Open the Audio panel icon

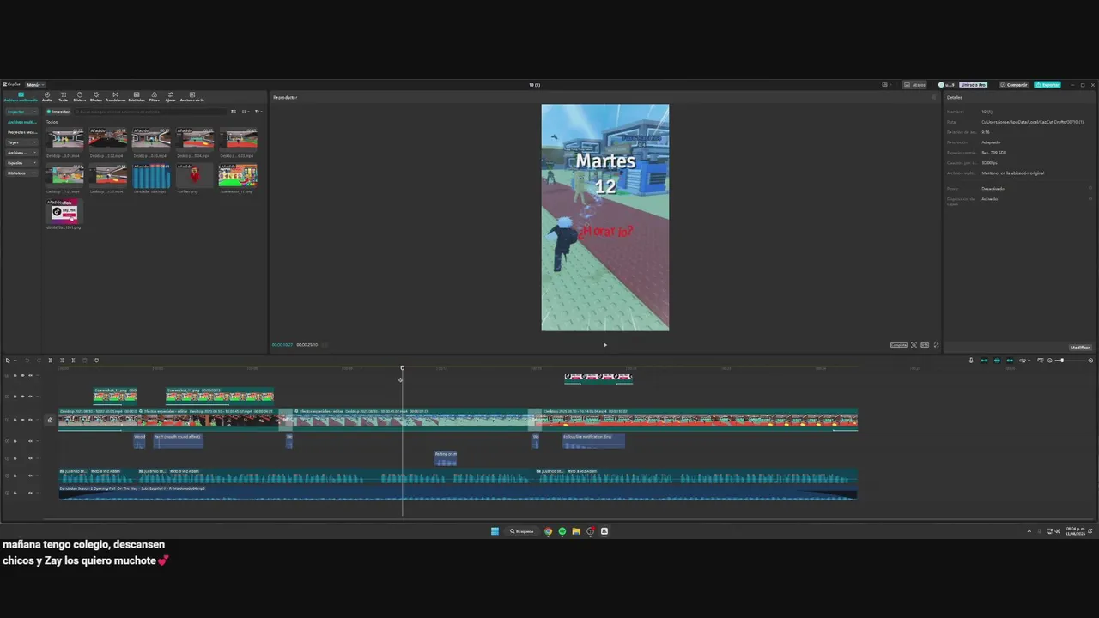pyautogui.click(x=47, y=96)
